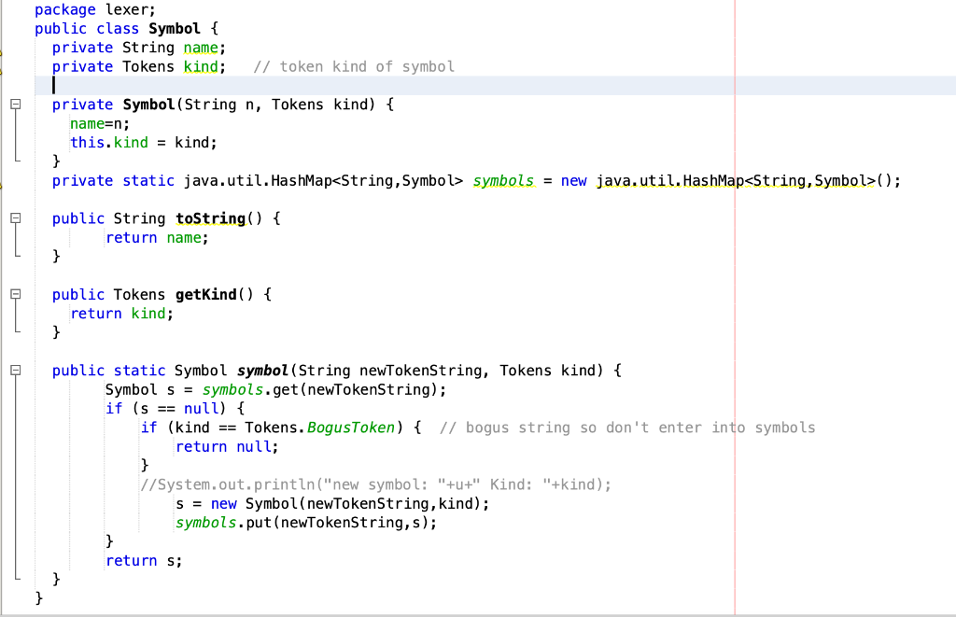This screenshot has width=956, height=617.
Task: Click the class name in 'public class Symbol {'
Action: [175, 29]
